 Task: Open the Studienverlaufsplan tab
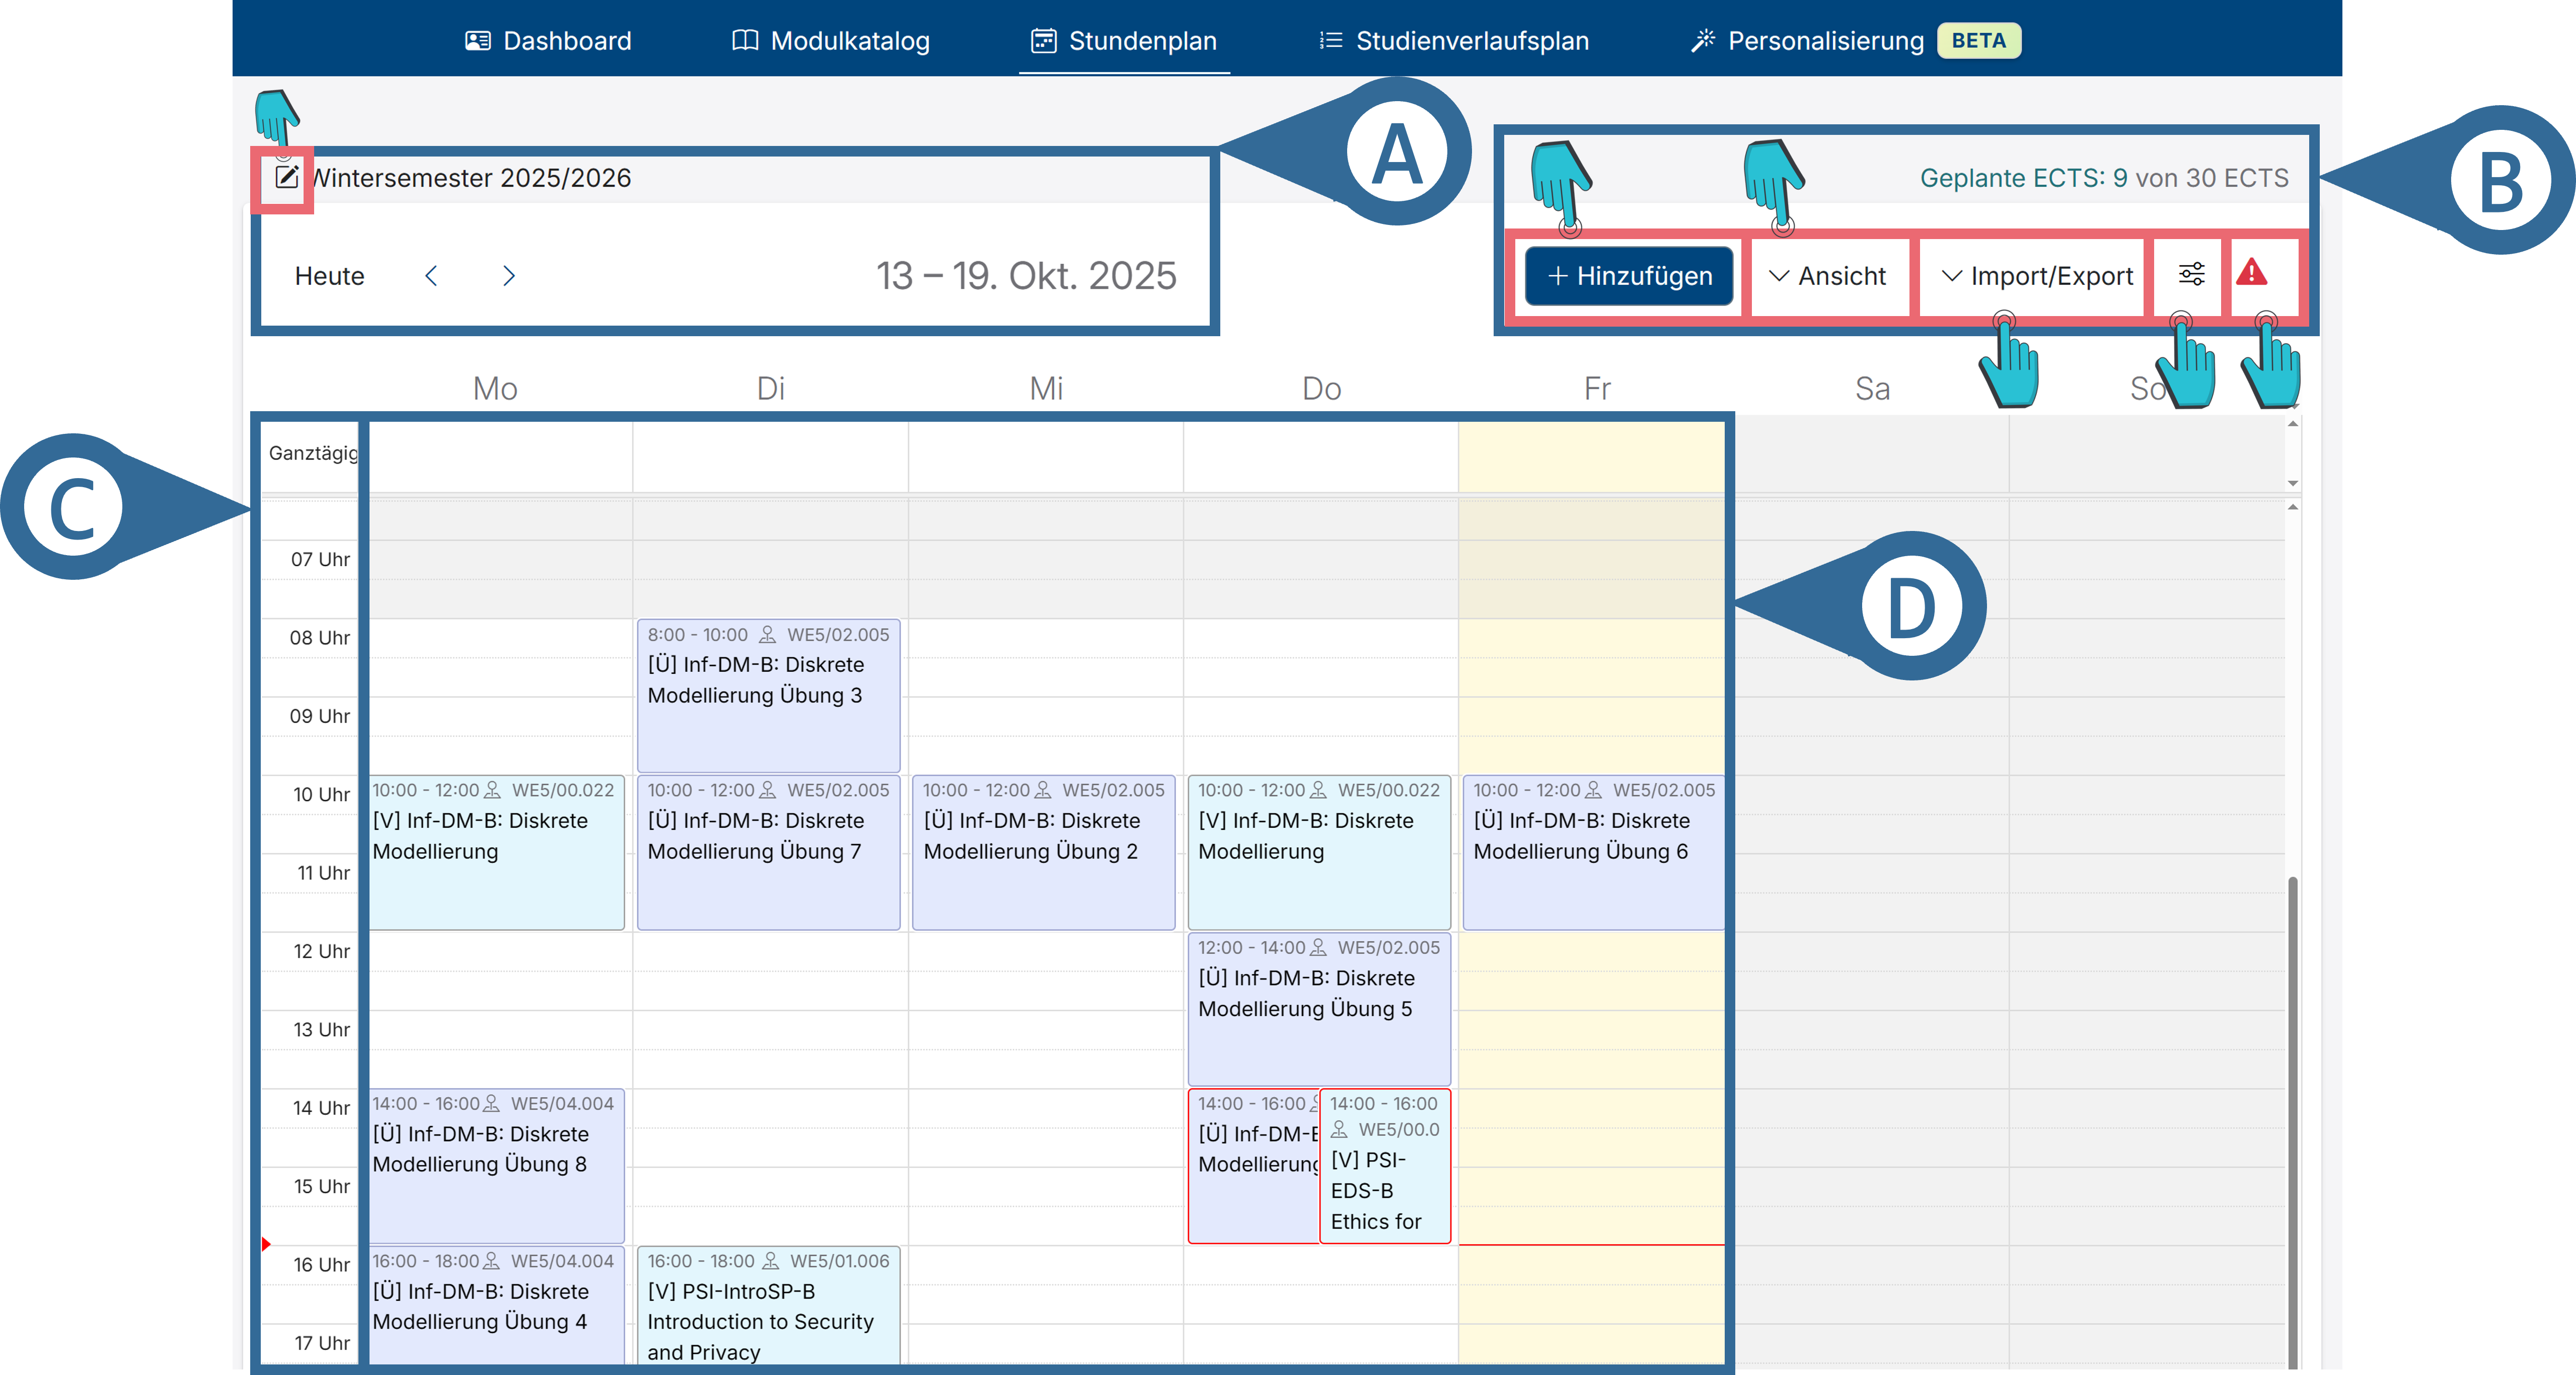1454,40
